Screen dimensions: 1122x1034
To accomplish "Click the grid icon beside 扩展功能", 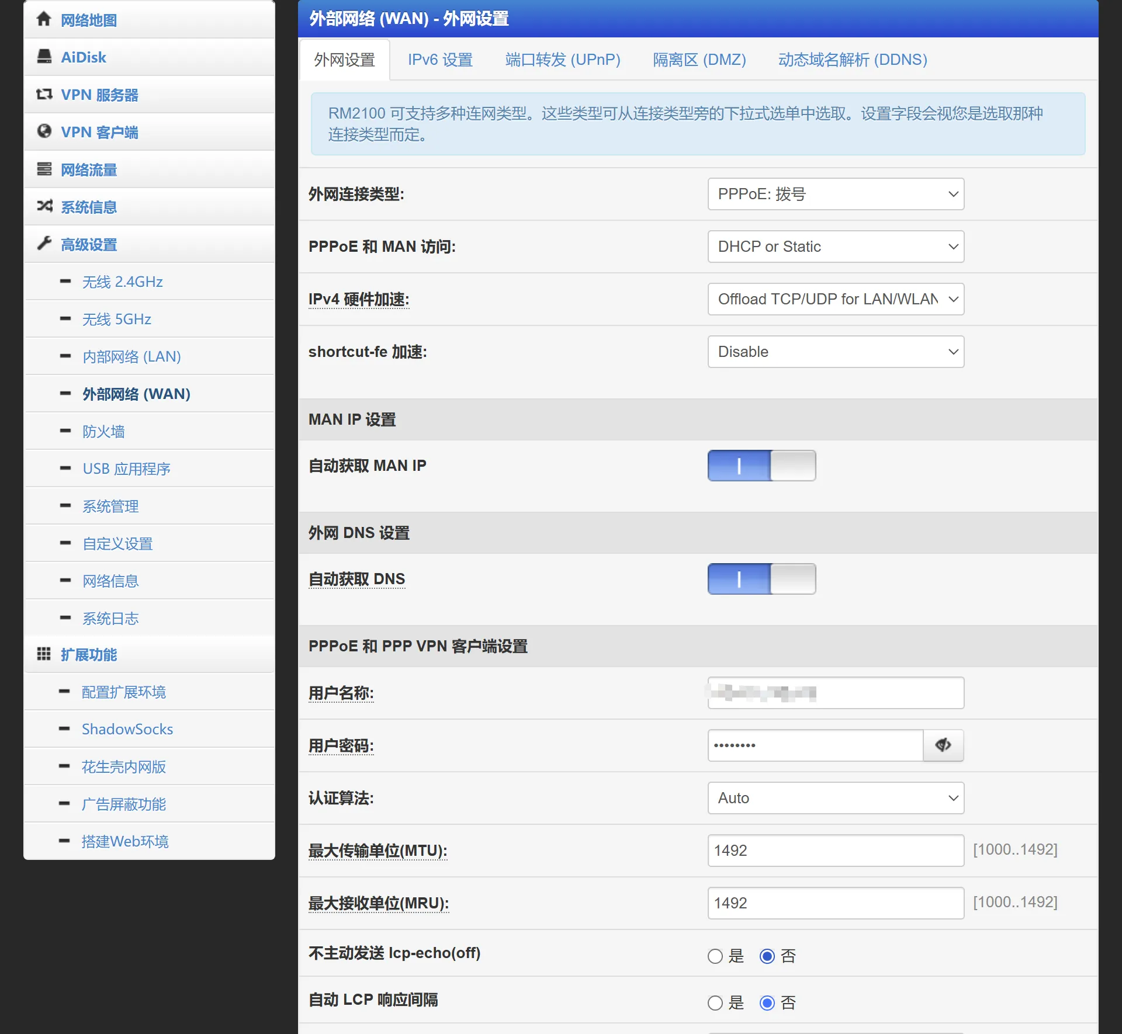I will click(44, 654).
